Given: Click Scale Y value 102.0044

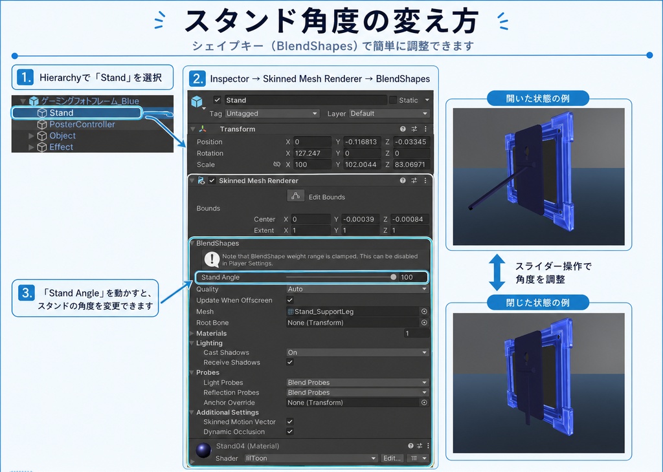Looking at the screenshot, I should [361, 165].
